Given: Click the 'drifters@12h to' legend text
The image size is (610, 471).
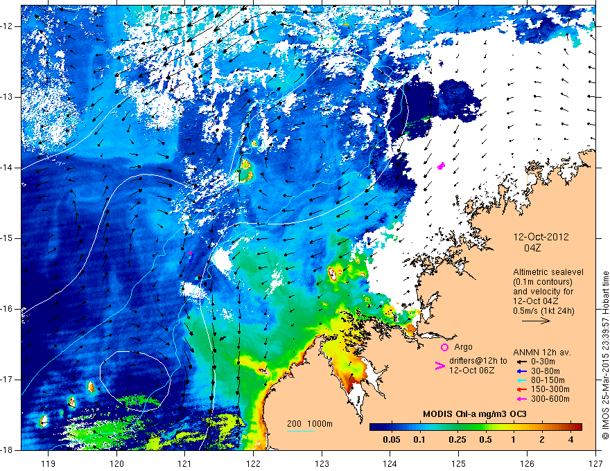Looking at the screenshot, I should point(478,361).
